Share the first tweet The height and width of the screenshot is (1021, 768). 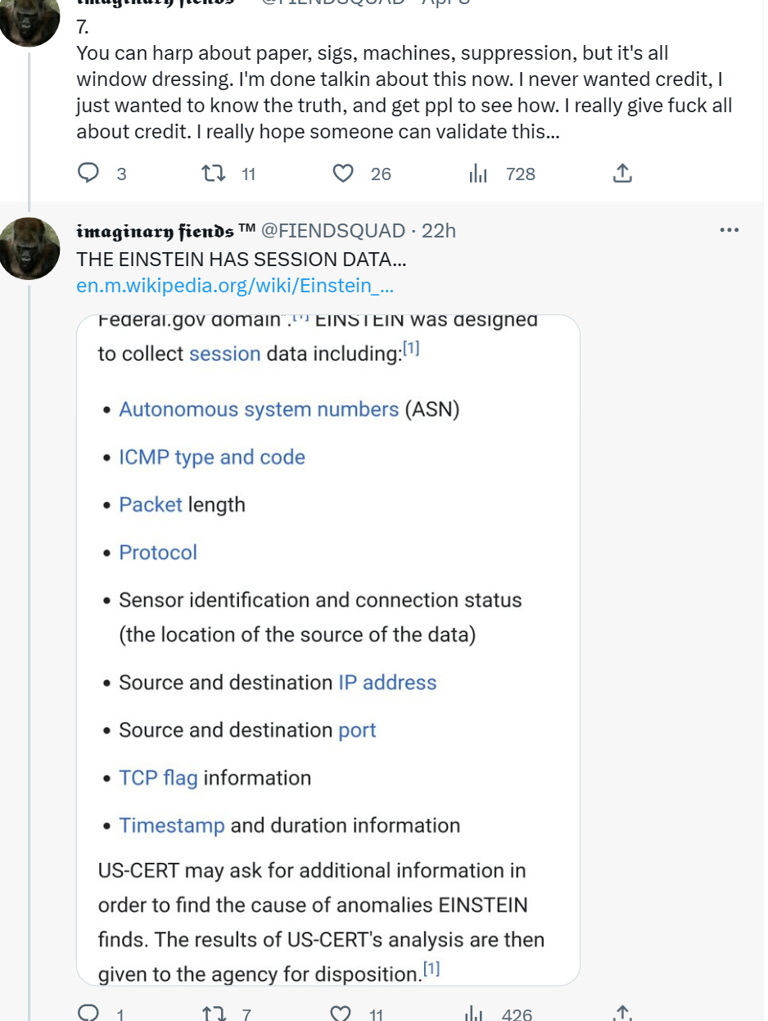tap(621, 173)
